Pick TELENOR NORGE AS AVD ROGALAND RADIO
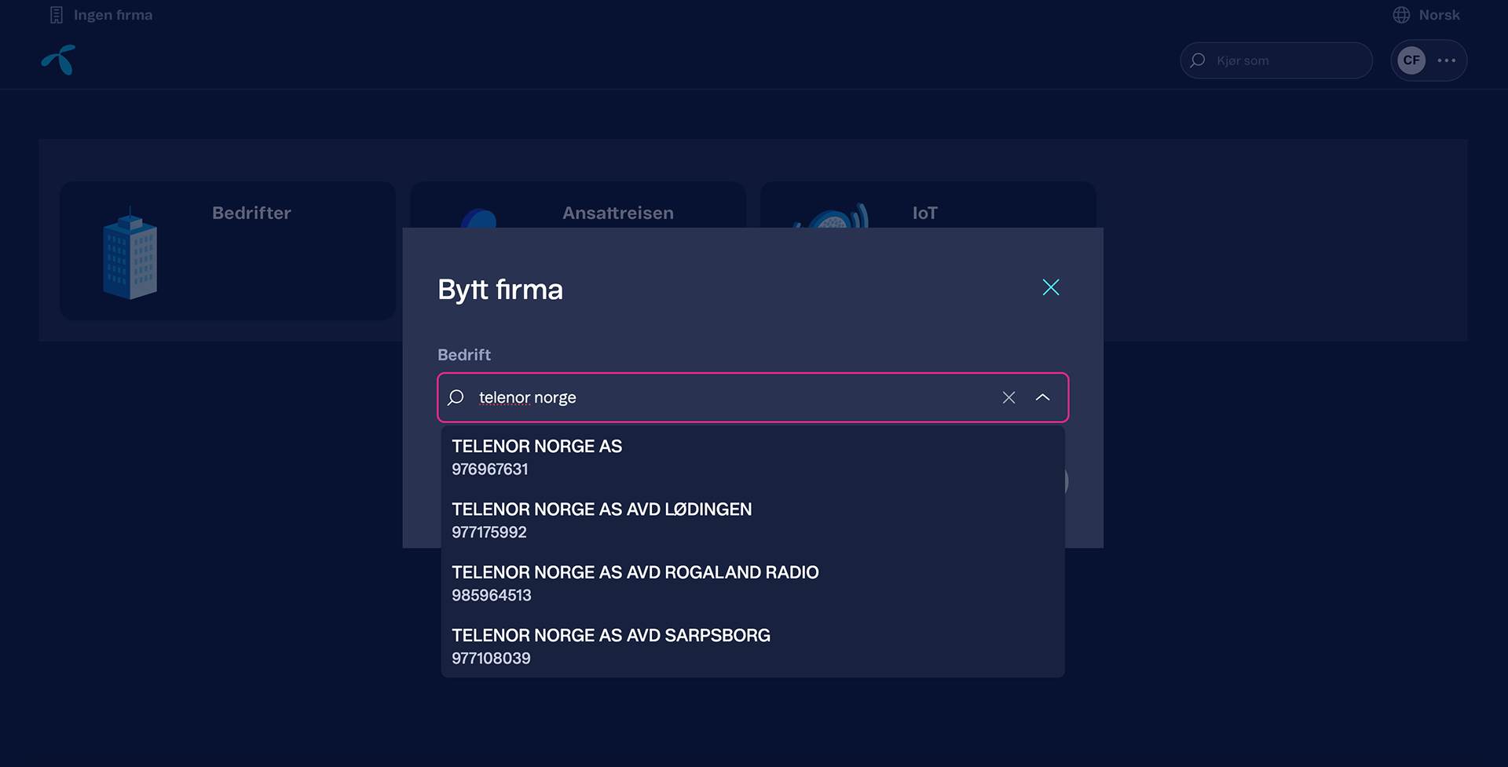Viewport: 1508px width, 767px height. (752, 583)
